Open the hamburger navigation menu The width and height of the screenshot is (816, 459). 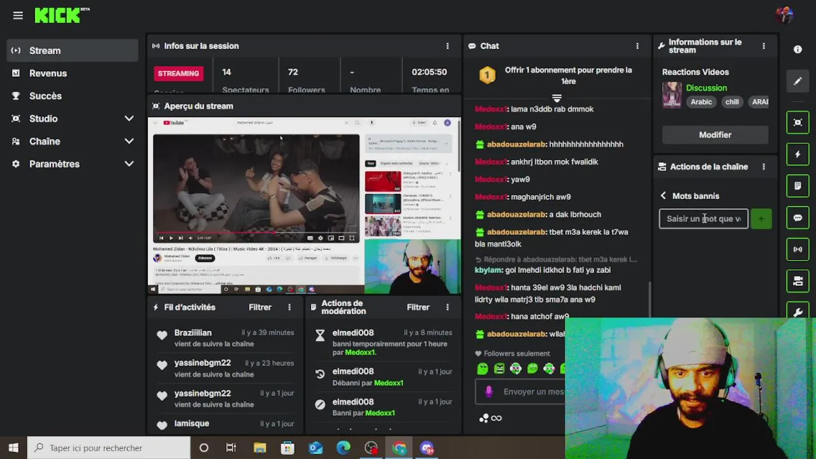tap(18, 15)
